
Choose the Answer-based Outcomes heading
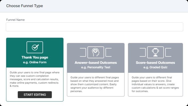[x=96, y=63]
